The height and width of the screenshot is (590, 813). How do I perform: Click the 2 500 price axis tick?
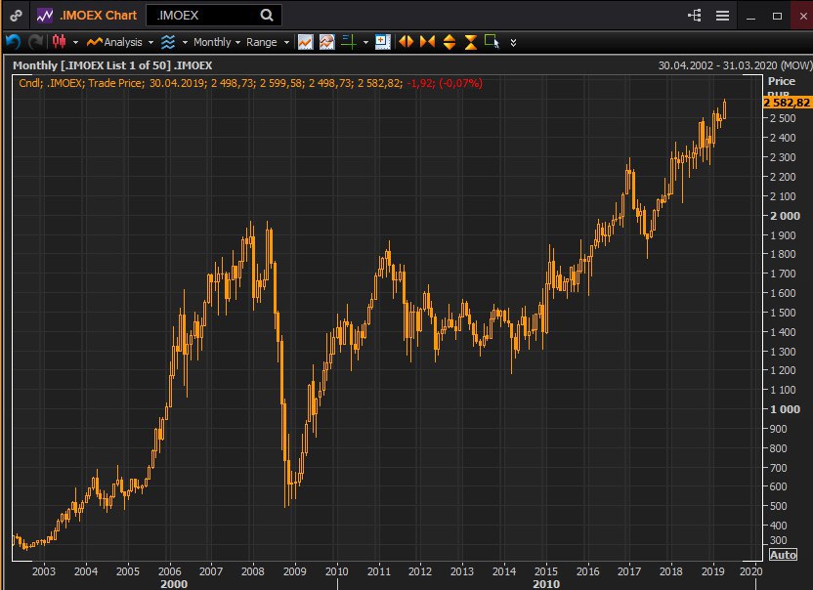coord(783,119)
